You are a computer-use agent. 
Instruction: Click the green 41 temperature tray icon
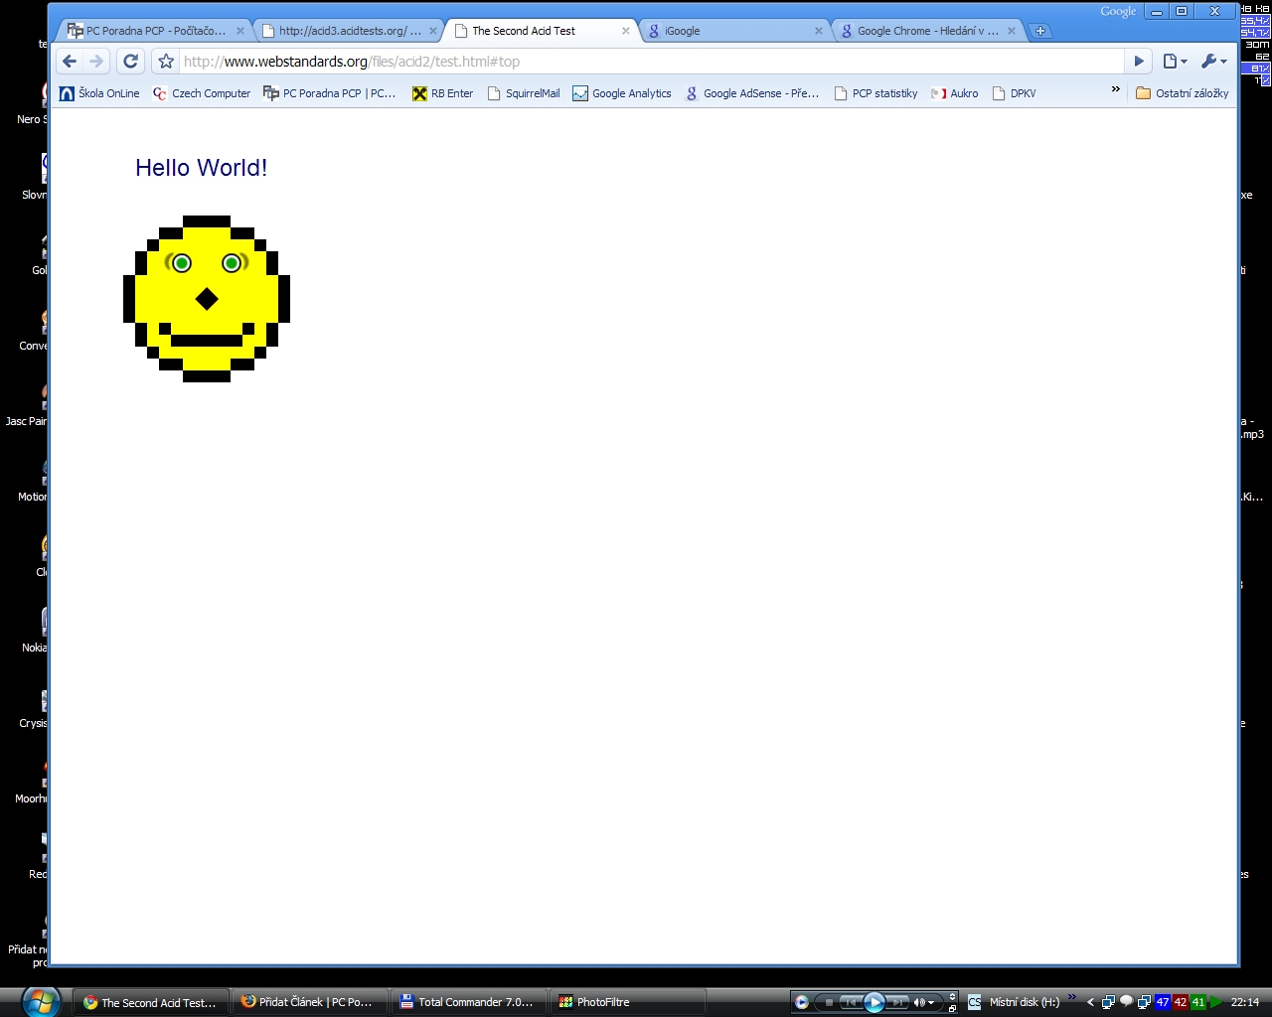pos(1198,1002)
